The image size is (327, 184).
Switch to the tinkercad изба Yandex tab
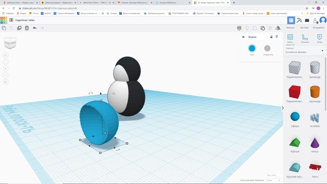click(x=20, y=3)
